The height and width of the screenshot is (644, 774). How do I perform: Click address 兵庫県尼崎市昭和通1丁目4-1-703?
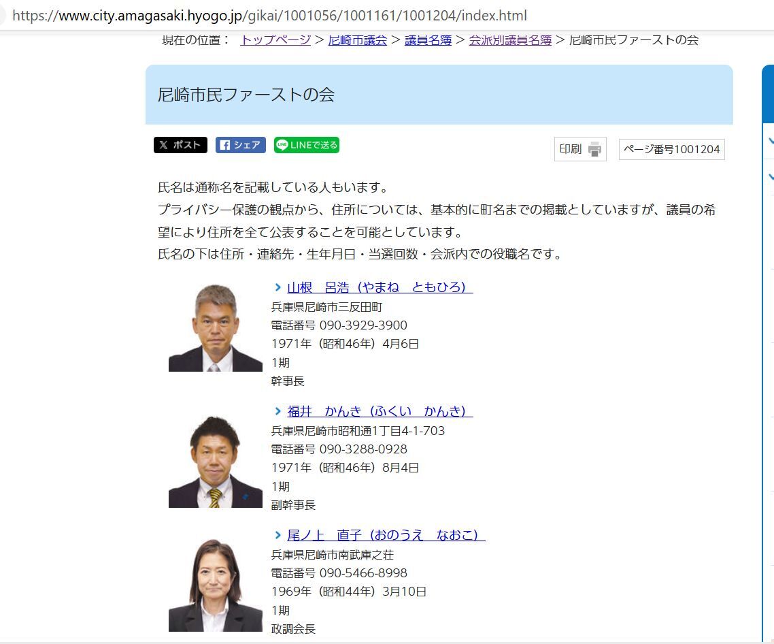(x=358, y=430)
